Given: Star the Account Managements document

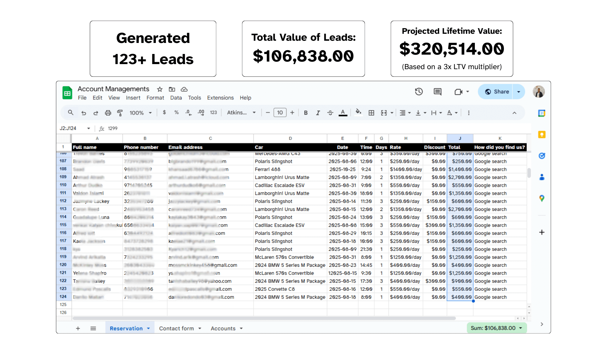Looking at the screenshot, I should 160,89.
